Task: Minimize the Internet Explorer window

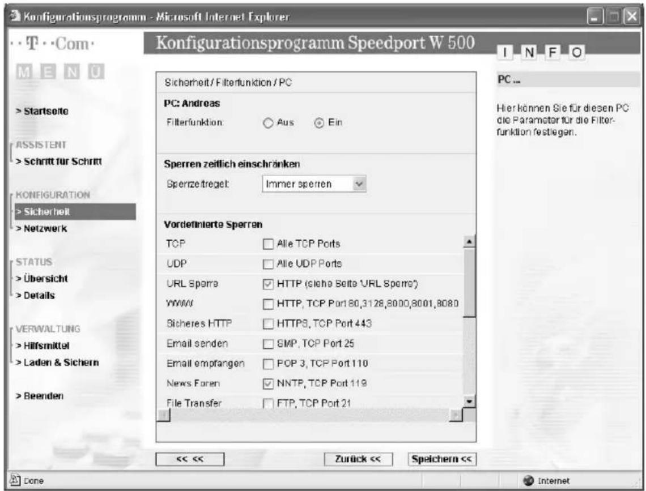Action: click(x=594, y=17)
